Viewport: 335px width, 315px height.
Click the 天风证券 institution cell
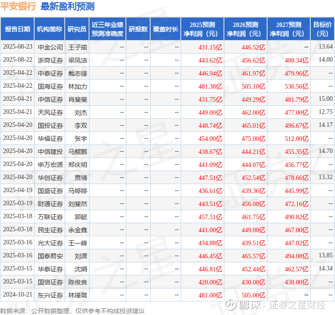(50, 112)
